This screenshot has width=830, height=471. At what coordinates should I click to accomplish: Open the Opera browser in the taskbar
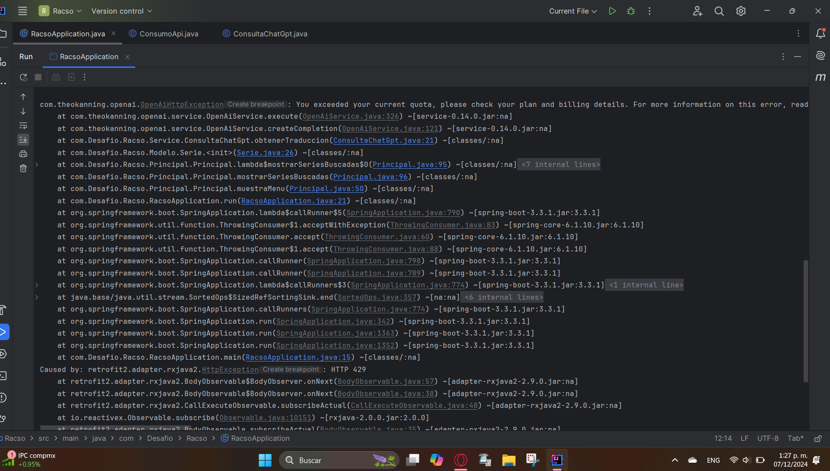pos(460,460)
